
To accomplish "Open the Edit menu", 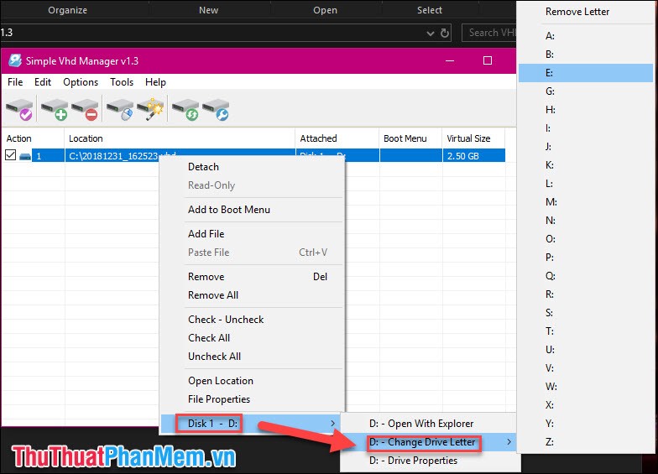I will (43, 82).
